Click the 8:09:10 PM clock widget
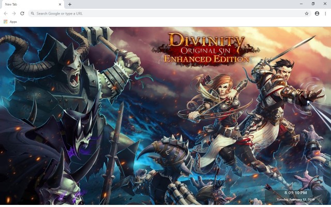The width and height of the screenshot is (331, 207). (295, 193)
